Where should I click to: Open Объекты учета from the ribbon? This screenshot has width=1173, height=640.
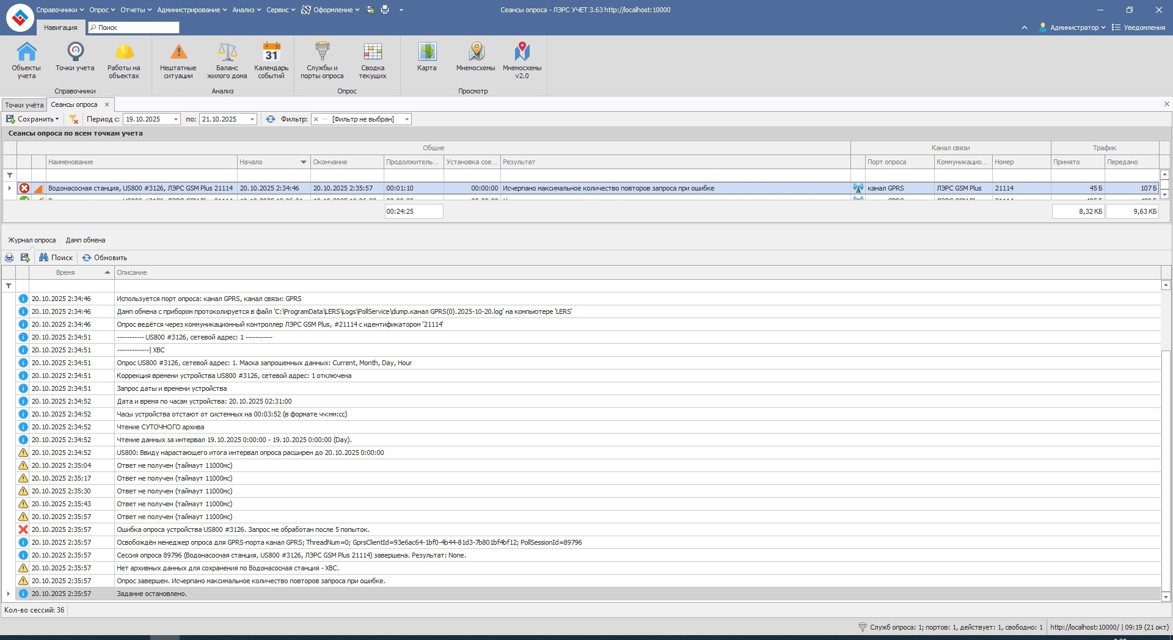click(26, 60)
